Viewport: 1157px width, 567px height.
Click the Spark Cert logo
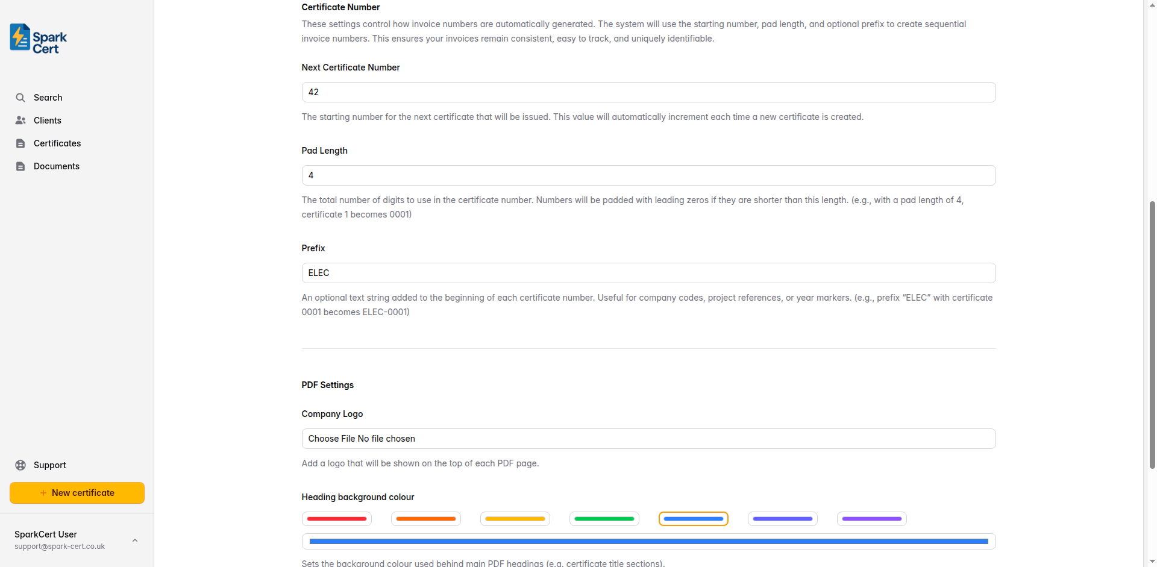pos(39,39)
